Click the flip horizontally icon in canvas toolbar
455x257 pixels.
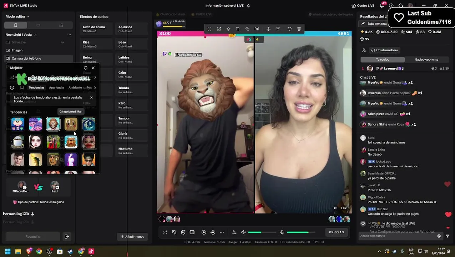point(257,29)
